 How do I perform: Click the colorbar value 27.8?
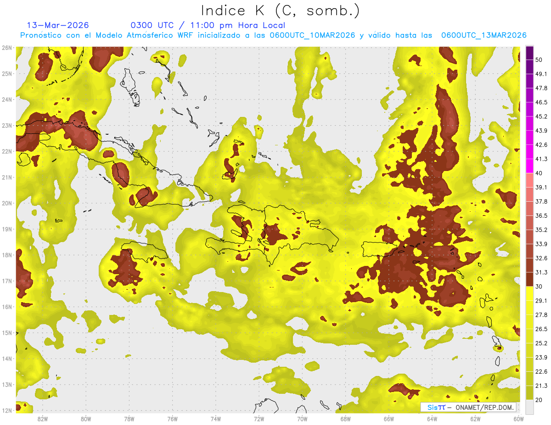pos(541,315)
